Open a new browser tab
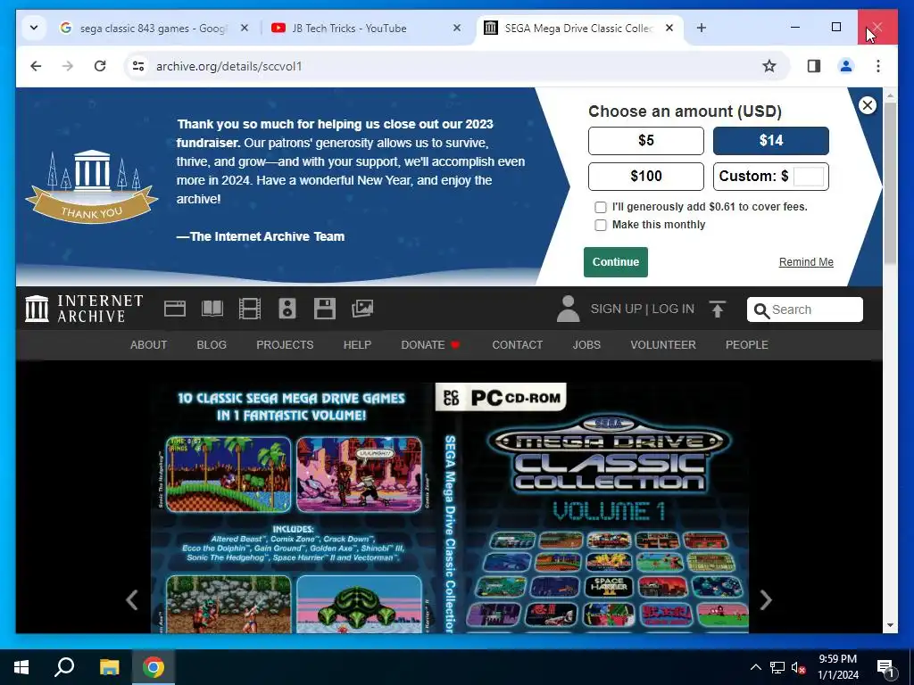Viewport: 914px width, 685px height. (702, 28)
